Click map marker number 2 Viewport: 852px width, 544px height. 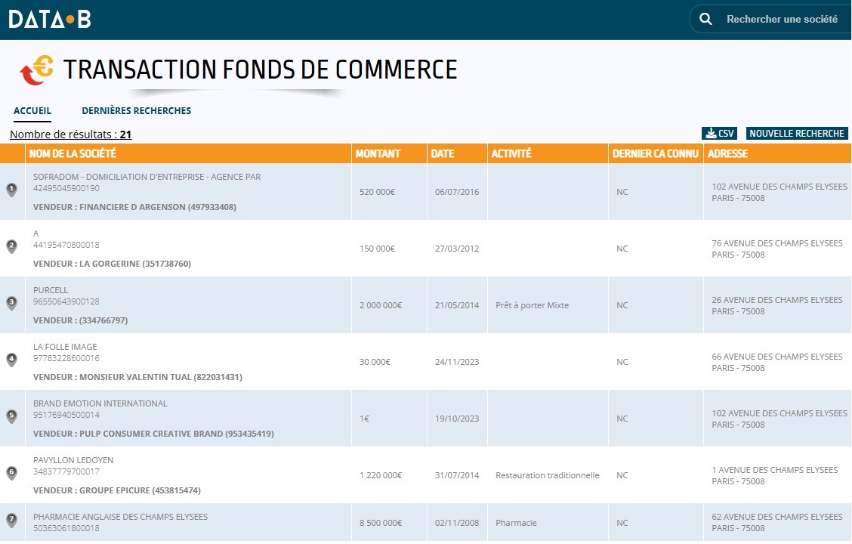pyautogui.click(x=11, y=246)
